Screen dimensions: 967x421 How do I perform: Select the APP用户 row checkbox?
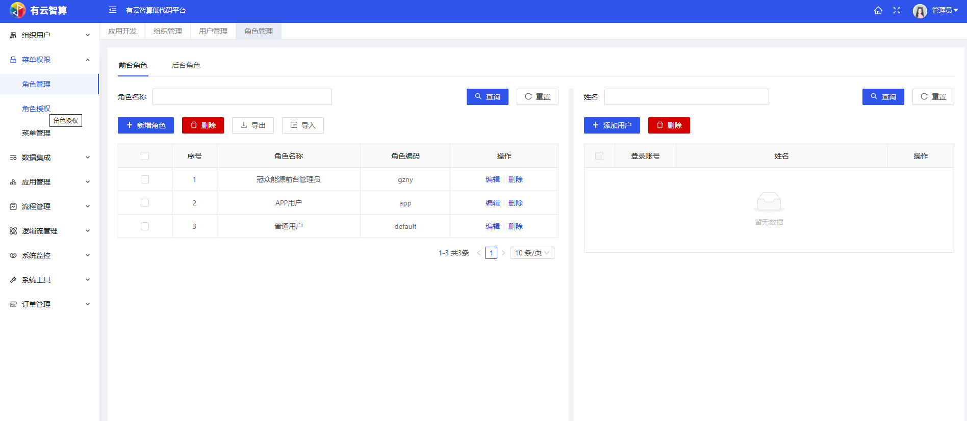(x=145, y=203)
